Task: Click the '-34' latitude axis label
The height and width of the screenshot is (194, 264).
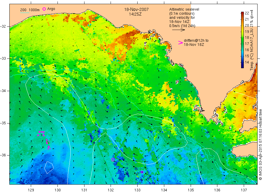Action: [x=3, y=91]
